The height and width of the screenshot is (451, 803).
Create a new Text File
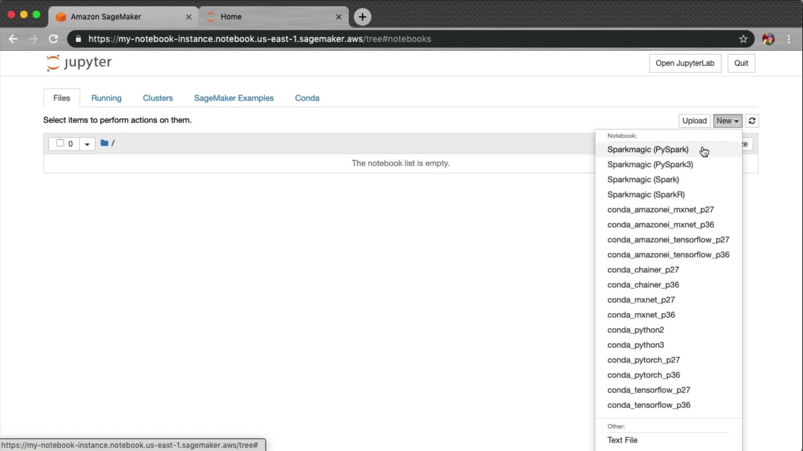click(x=622, y=440)
